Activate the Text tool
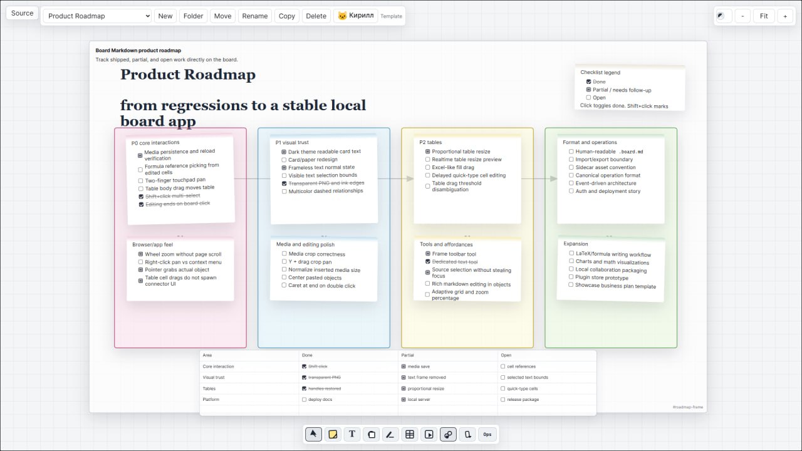This screenshot has width=802, height=451. 352,434
